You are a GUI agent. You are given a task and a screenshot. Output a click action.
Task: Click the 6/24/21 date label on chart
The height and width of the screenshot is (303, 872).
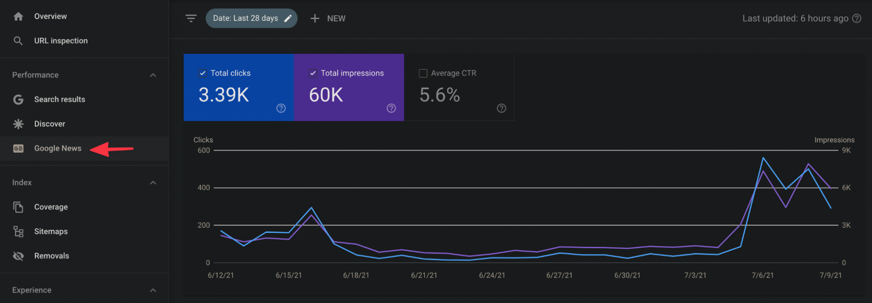point(492,276)
